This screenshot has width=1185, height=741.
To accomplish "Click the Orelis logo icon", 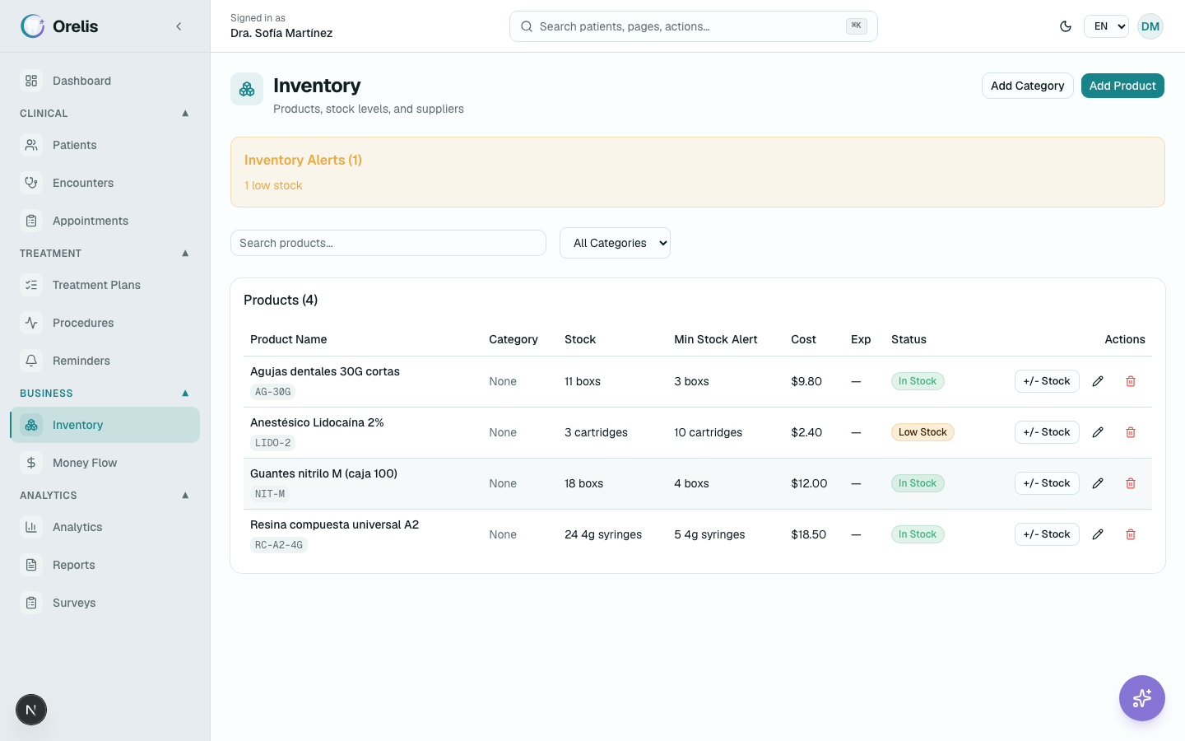I will [33, 26].
